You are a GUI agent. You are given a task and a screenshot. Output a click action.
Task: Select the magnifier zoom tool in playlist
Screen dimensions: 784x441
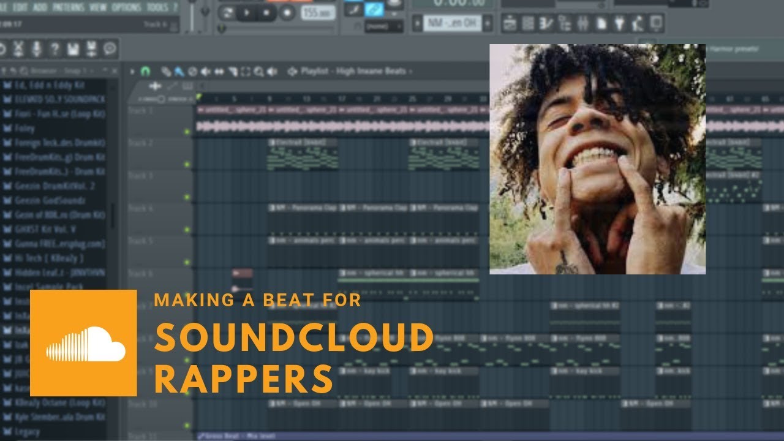[258, 71]
